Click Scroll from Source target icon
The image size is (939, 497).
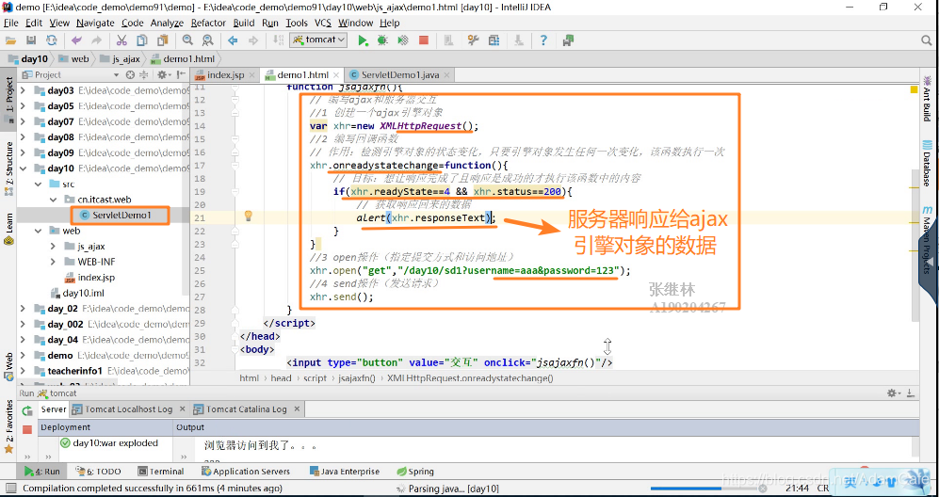pyautogui.click(x=131, y=75)
